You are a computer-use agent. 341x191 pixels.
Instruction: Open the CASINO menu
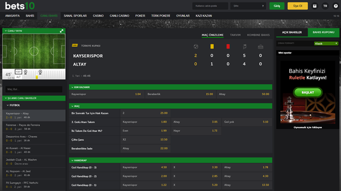coord(98,16)
